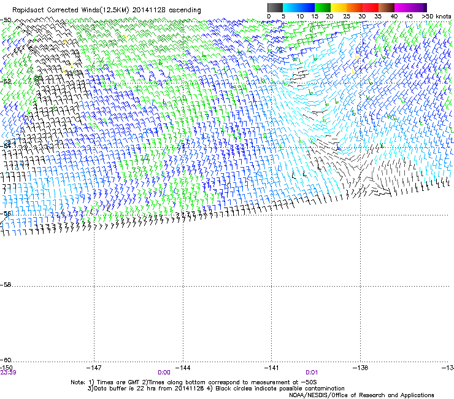This screenshot has height=399, width=454.
Task: Click the cyan 5-10 knots legend segment
Action: [x=290, y=7]
